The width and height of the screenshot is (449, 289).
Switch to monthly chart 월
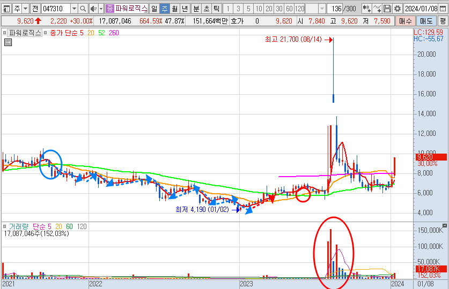click(175, 9)
